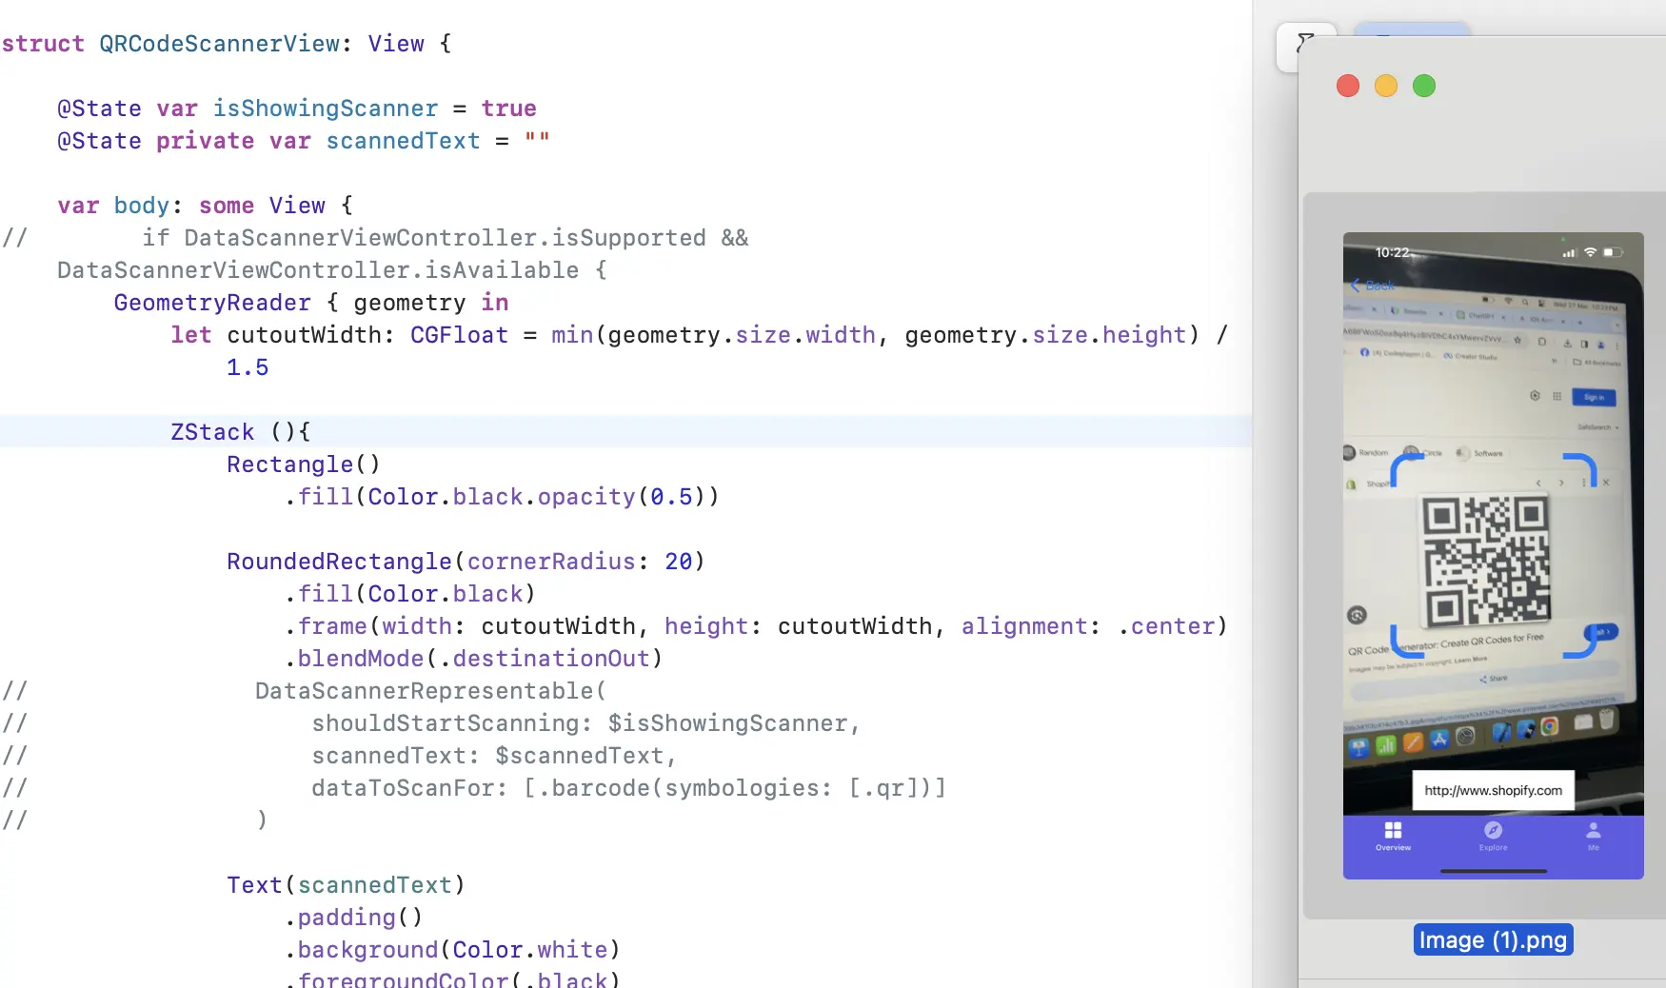
Task: Click the '0.5' opacity value
Action: tap(671, 497)
